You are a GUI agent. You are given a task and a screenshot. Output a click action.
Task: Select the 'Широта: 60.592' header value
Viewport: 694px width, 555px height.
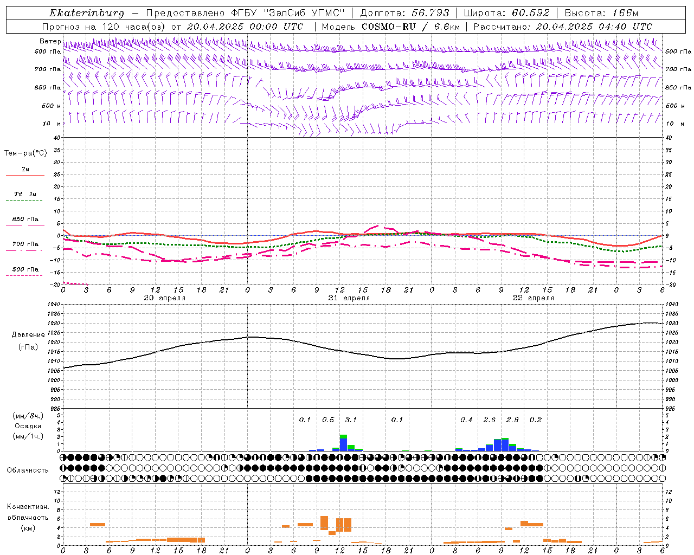click(507, 13)
